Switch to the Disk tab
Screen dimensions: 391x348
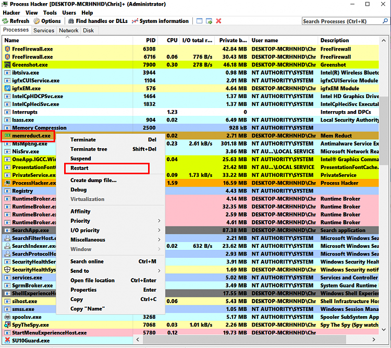tap(88, 30)
